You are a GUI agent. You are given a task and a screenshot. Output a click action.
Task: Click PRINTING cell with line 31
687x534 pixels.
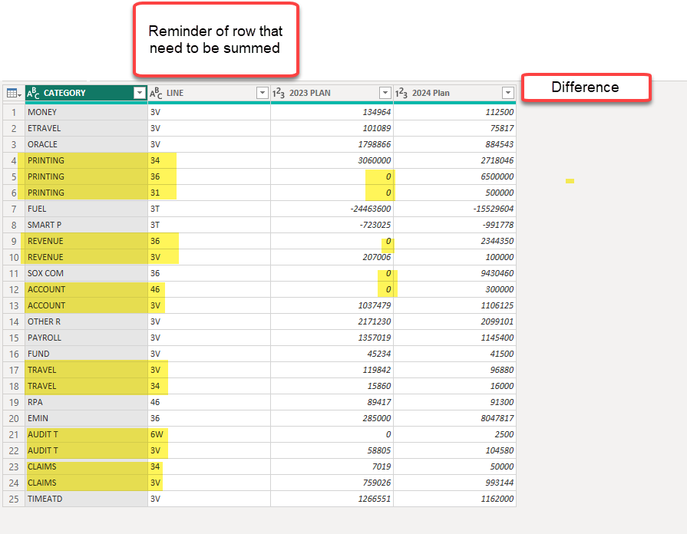[86, 193]
